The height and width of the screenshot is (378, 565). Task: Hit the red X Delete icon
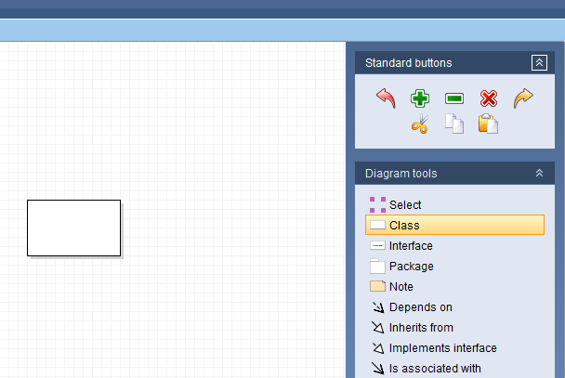[489, 98]
